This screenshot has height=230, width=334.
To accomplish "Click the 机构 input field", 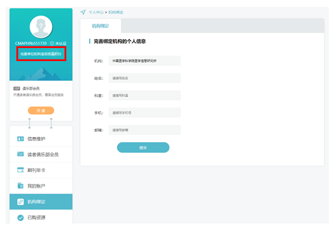I will (145, 60).
